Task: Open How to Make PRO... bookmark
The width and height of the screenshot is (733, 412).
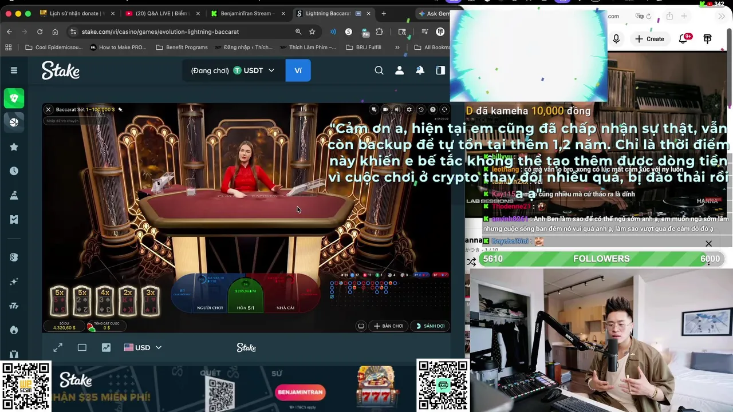Action: [119, 47]
